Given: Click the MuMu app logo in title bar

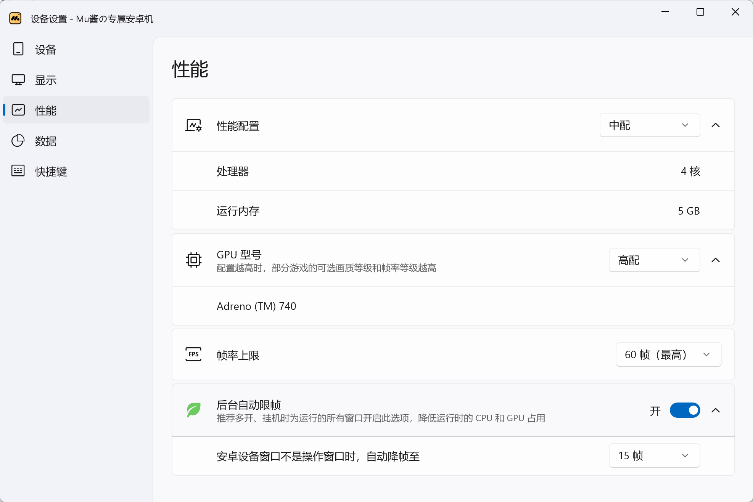Looking at the screenshot, I should coord(15,18).
